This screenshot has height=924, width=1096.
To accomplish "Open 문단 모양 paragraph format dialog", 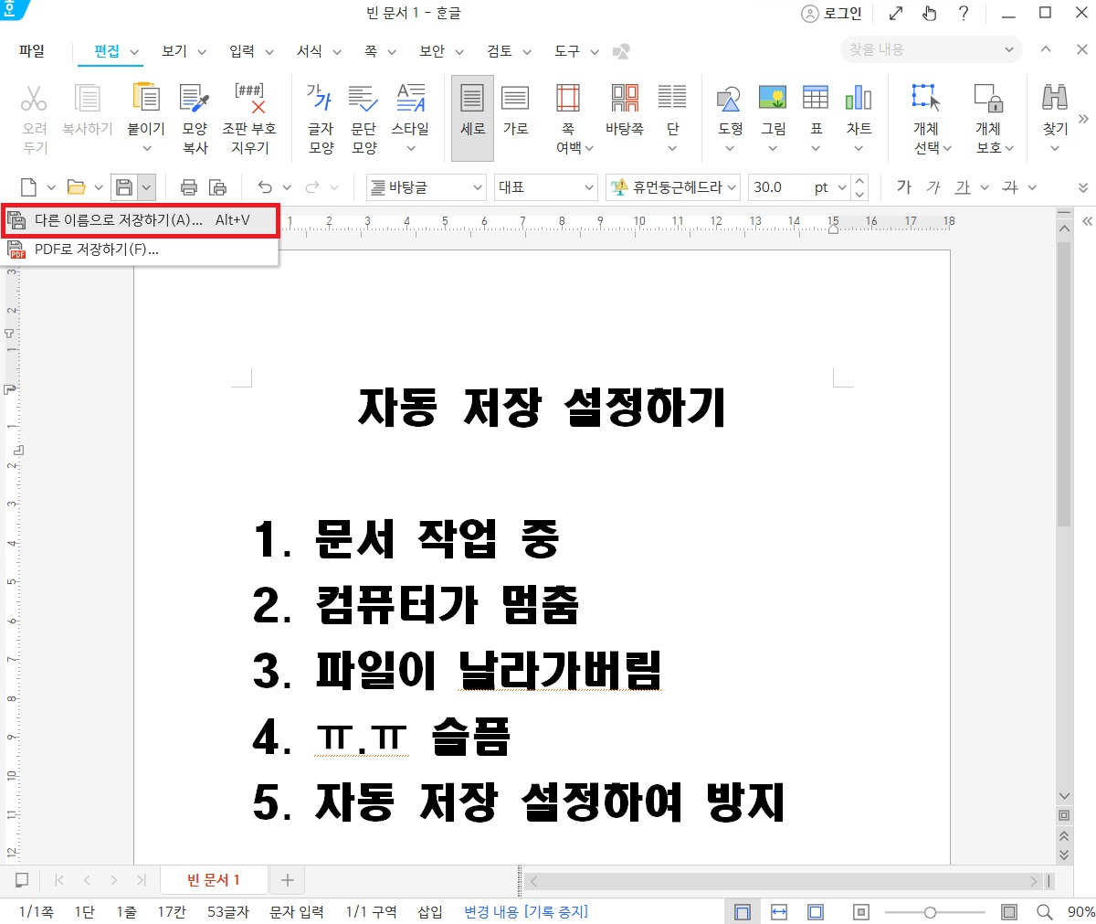I will [364, 98].
